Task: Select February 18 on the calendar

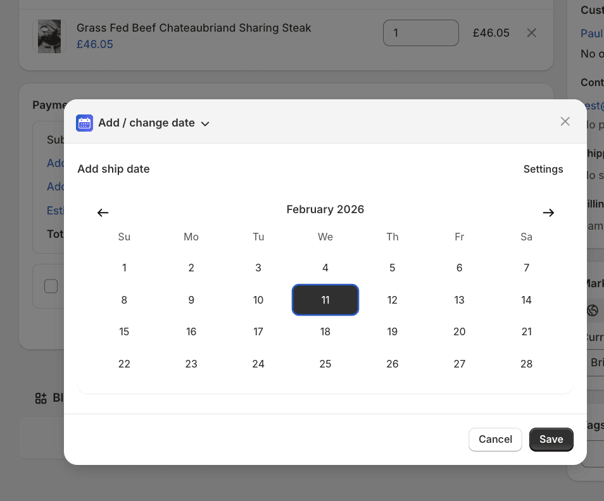Action: [x=325, y=331]
